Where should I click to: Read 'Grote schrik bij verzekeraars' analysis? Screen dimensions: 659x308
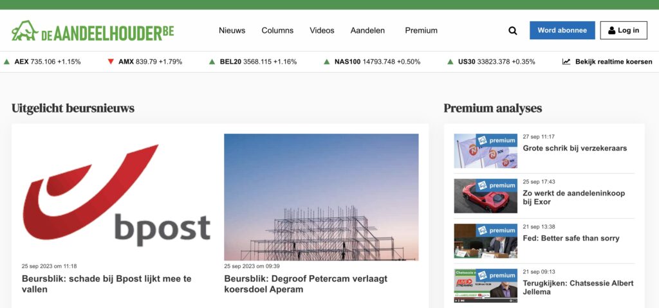[x=574, y=149]
